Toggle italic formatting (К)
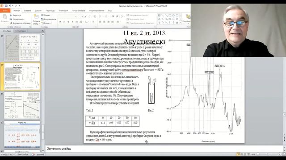Screen dimensions: 286x160 [64, 22]
